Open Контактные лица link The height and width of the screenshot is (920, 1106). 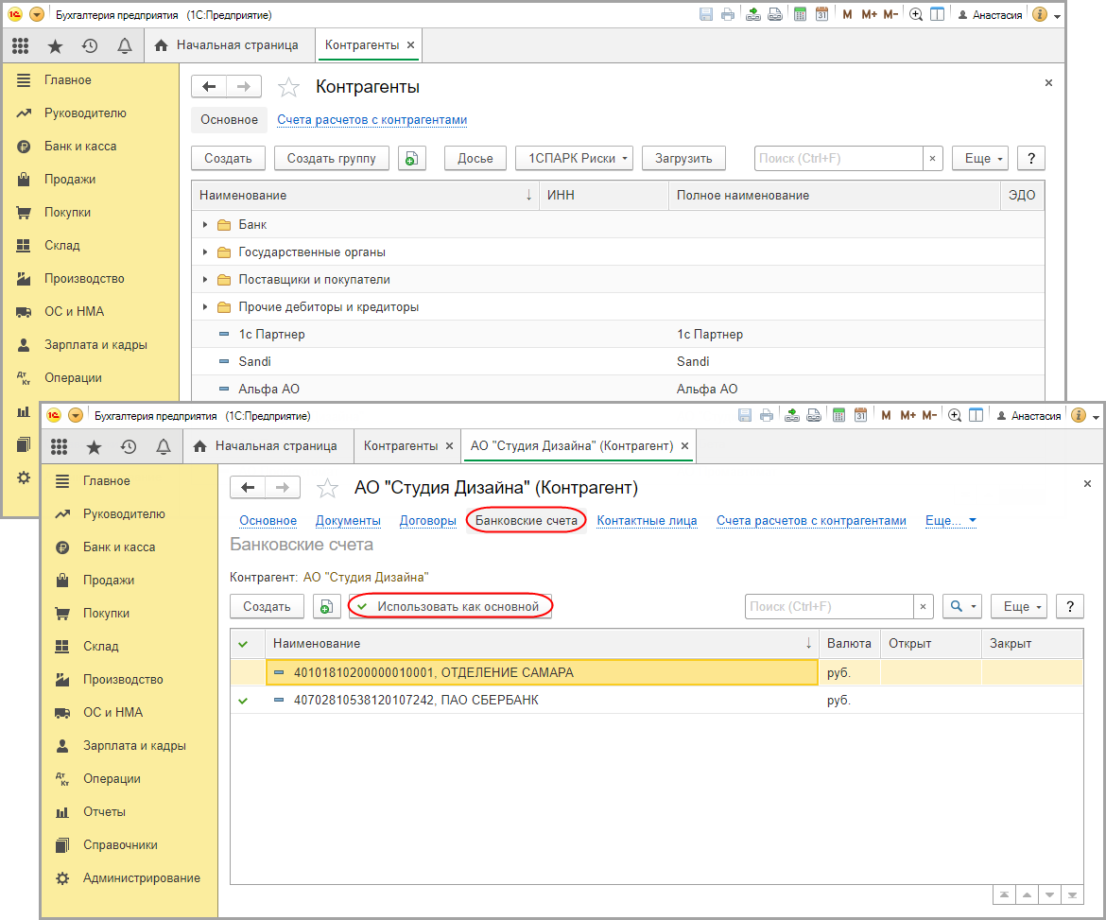(x=647, y=521)
